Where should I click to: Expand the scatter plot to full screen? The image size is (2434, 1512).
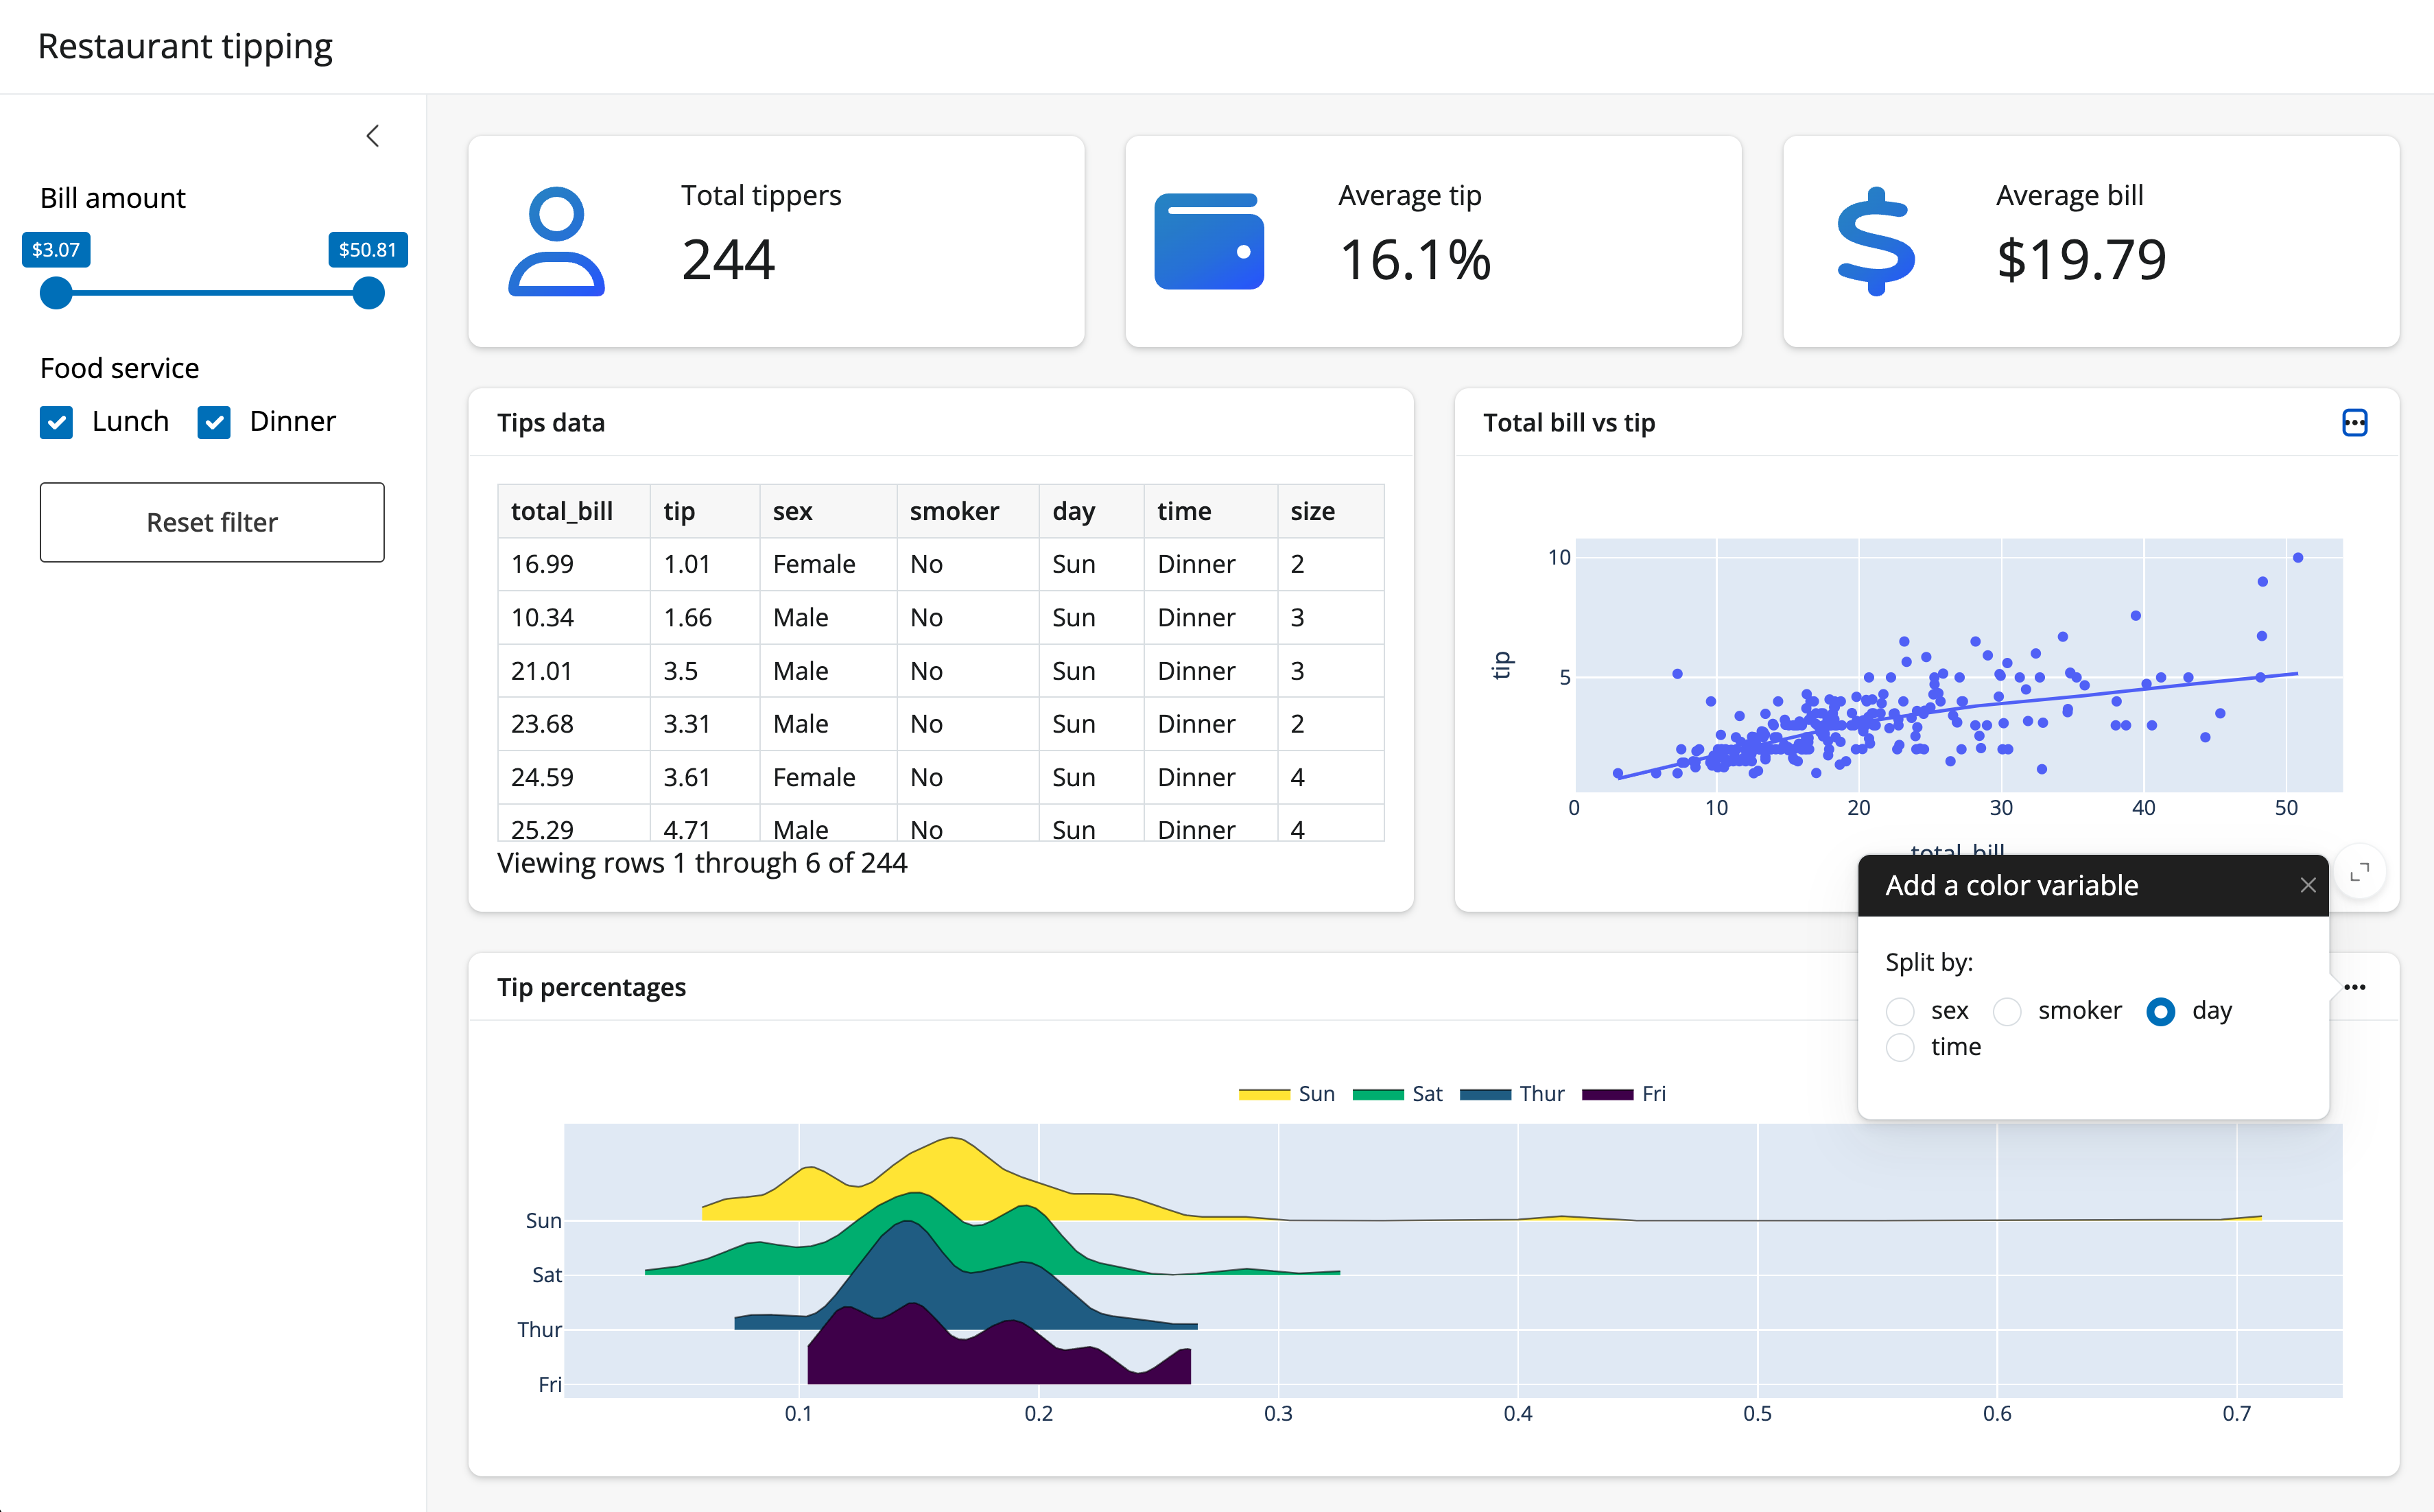(2359, 873)
